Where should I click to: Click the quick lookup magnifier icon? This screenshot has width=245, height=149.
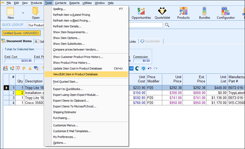coord(167,25)
